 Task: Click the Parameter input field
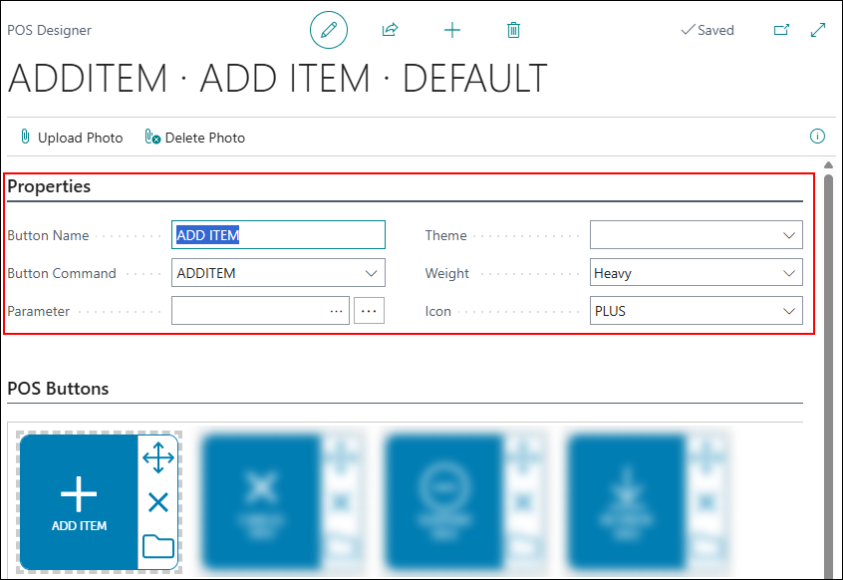coord(260,311)
